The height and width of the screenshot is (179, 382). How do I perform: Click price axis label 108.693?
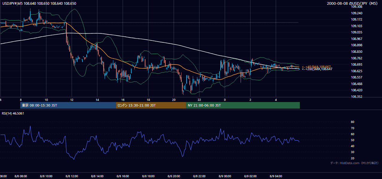coord(356,64)
